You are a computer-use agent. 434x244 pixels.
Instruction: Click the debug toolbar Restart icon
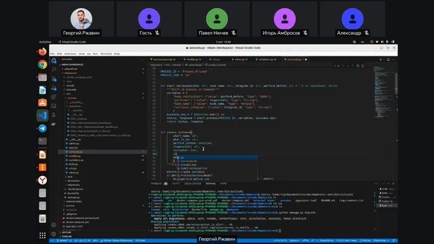pos(358,66)
